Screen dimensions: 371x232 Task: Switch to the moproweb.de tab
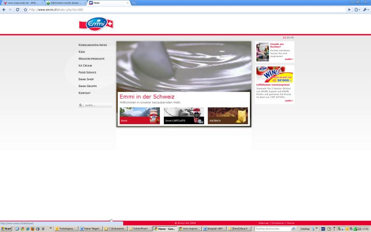click(x=23, y=3)
